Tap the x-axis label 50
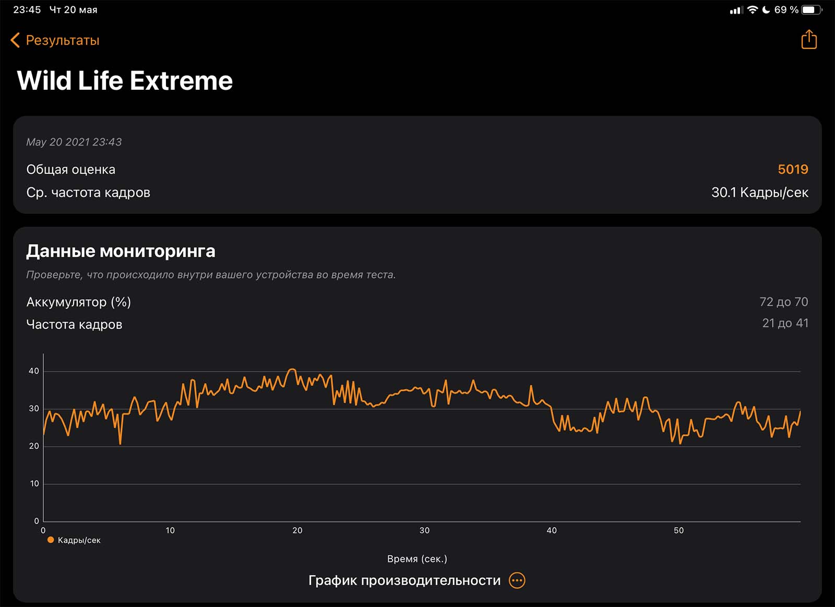Viewport: 835px width, 607px height. [x=678, y=530]
